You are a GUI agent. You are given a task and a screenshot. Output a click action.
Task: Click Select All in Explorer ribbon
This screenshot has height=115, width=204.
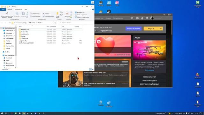[x=80, y=12]
